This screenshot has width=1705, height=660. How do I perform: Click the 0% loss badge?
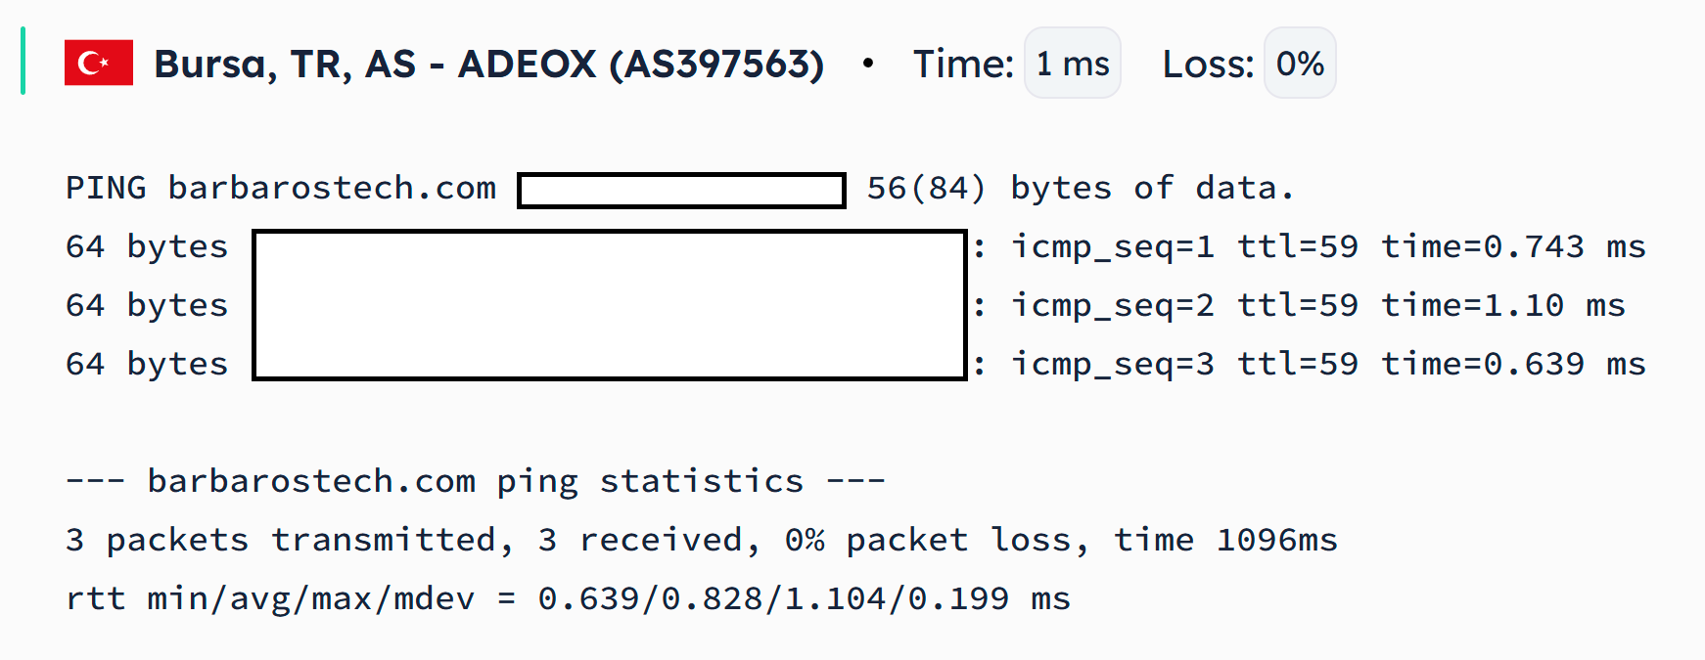click(1300, 64)
